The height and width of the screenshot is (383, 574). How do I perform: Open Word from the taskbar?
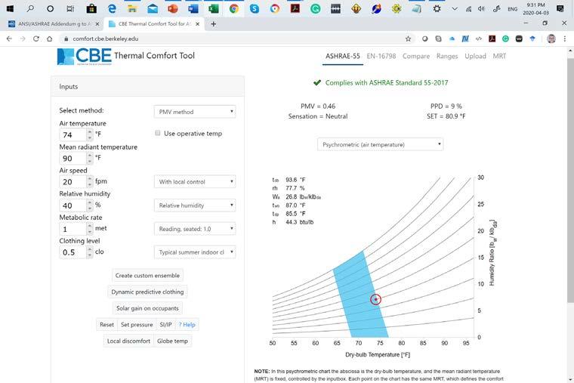193,8
